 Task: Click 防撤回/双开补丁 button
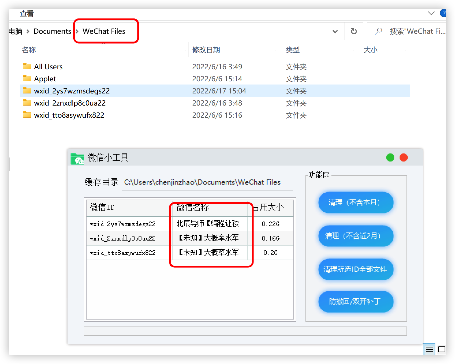[356, 302]
